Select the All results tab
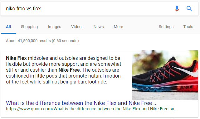 8,26
